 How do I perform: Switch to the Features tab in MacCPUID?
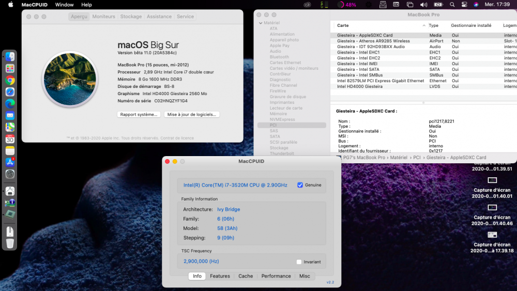pos(220,276)
